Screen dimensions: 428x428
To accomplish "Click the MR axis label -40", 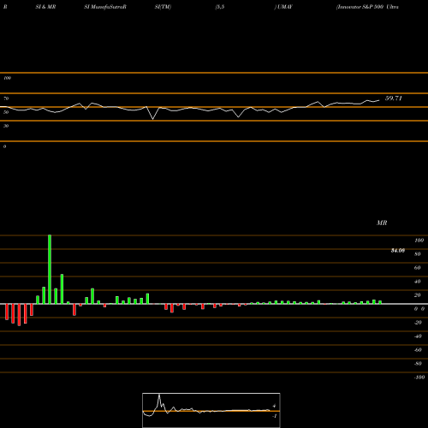I will click(x=418, y=336).
